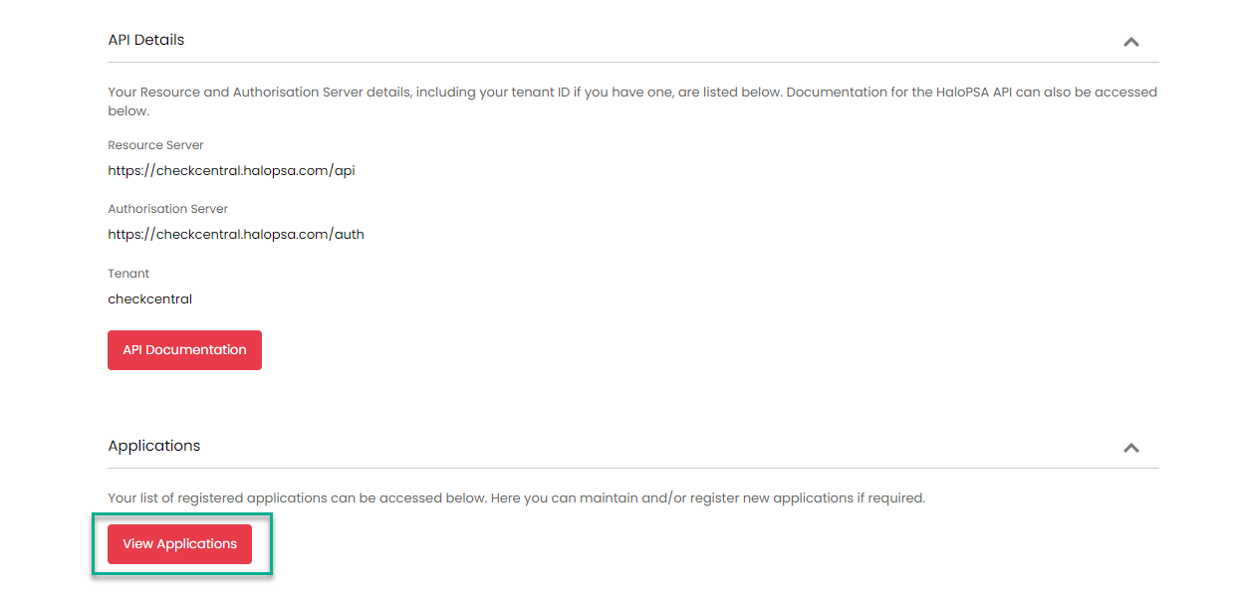Click the divider line under API Details heading

[633, 63]
